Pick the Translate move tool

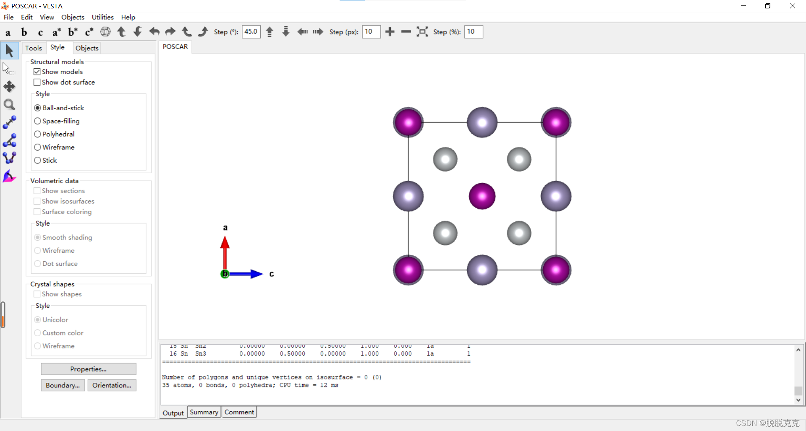(x=9, y=87)
